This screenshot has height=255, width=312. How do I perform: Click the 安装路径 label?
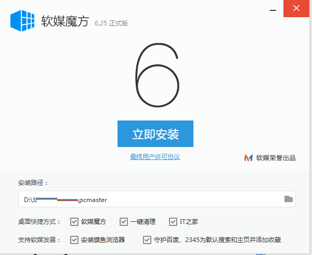[33, 183]
